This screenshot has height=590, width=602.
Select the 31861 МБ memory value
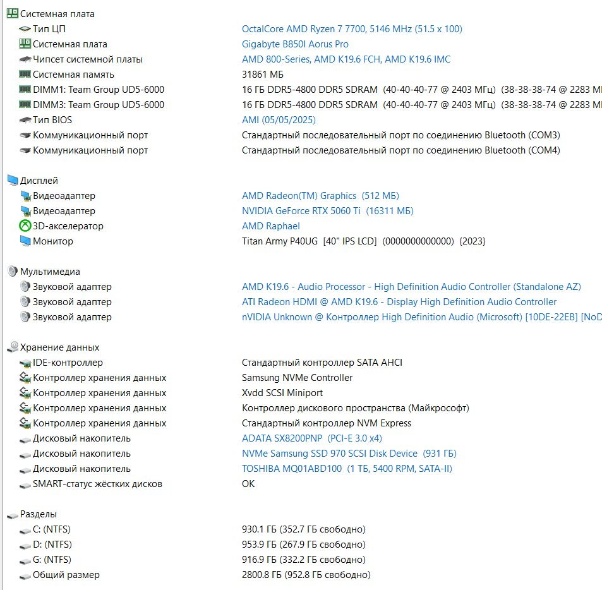click(x=263, y=75)
